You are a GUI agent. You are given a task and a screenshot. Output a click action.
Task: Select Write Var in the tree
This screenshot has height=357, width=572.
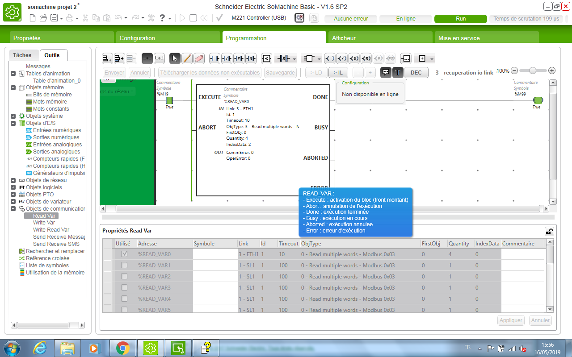point(44,223)
